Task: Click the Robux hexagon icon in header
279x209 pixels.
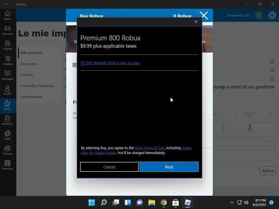Action: tap(259, 15)
